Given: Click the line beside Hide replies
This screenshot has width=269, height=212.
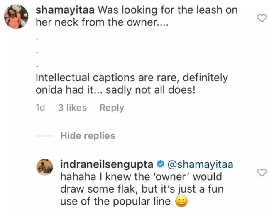Looking at the screenshot, I should coord(44,136).
